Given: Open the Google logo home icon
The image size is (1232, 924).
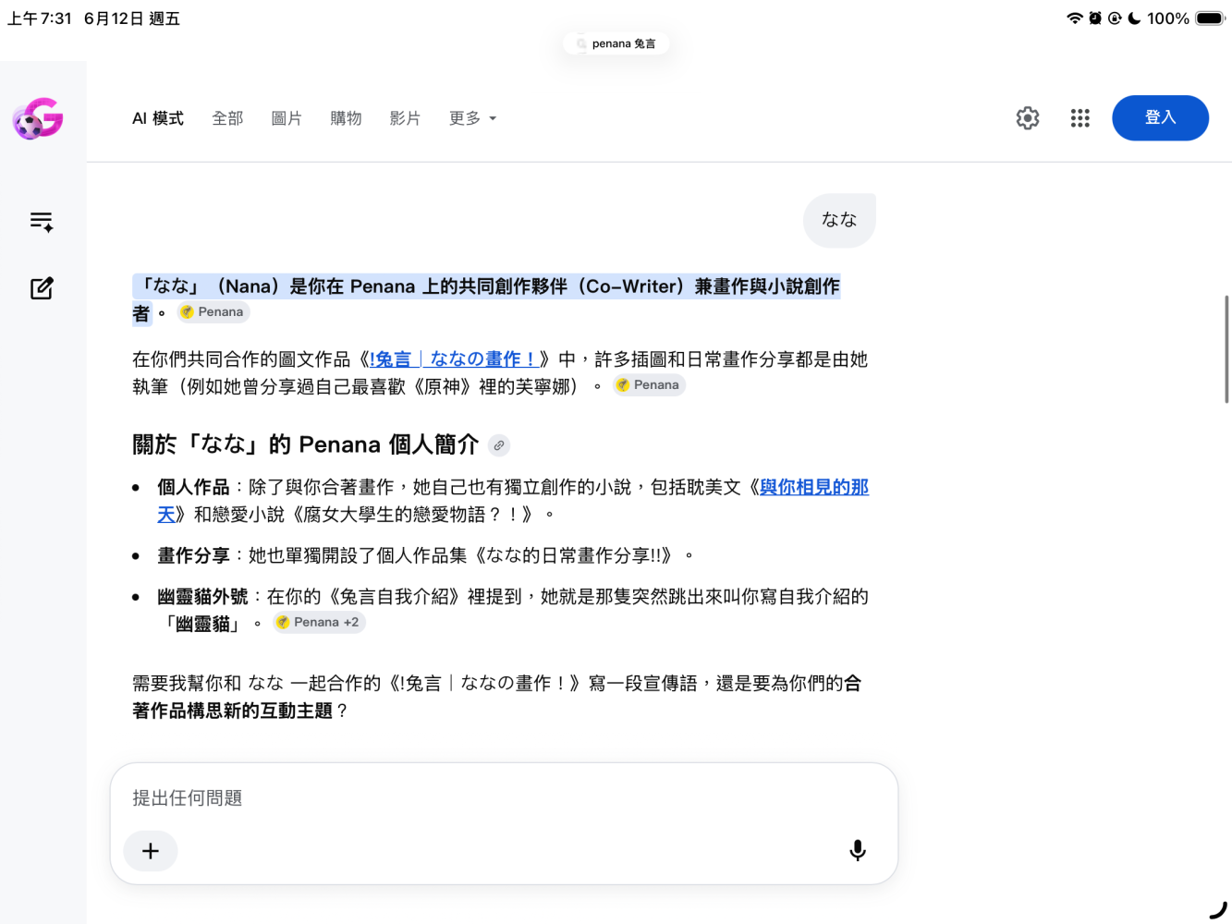Looking at the screenshot, I should pyautogui.click(x=38, y=118).
